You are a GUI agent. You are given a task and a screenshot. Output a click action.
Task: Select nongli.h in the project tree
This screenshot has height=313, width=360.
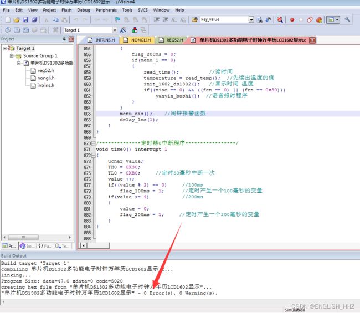click(x=45, y=78)
